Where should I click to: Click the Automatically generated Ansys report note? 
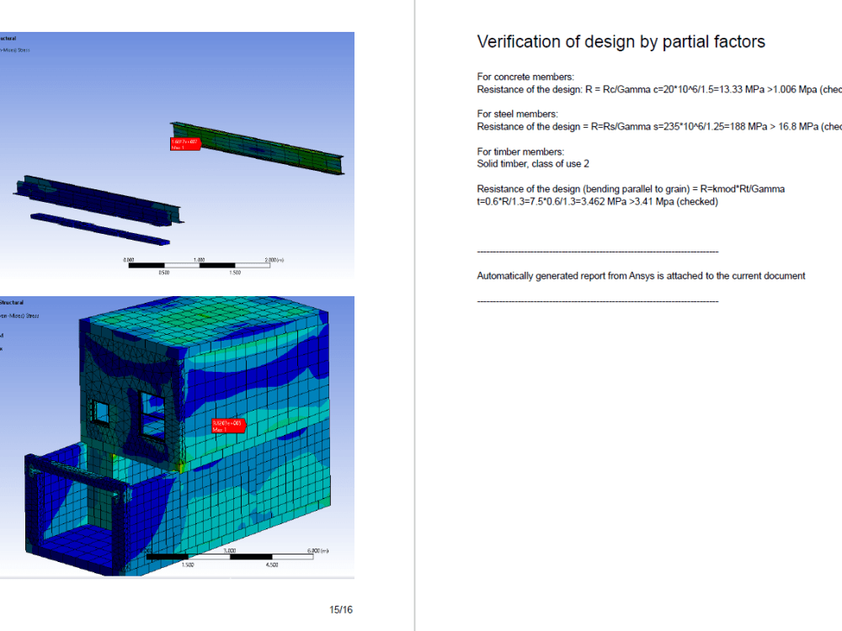pos(641,275)
